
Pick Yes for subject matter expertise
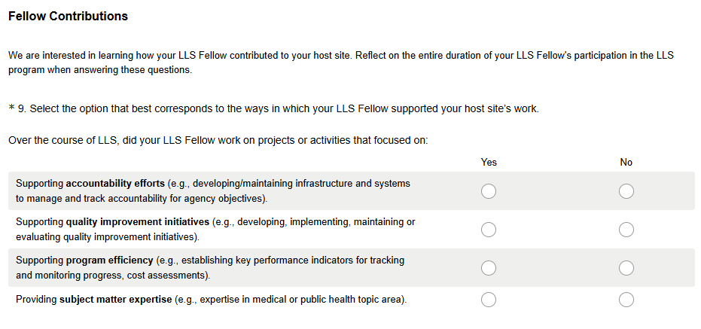(x=488, y=300)
